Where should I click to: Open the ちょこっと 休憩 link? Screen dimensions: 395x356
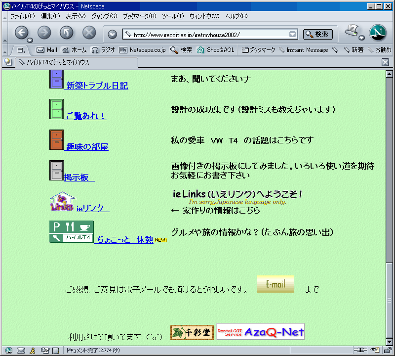[125, 239]
